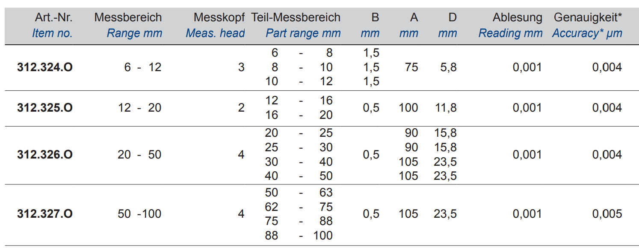Click the accuracy value 0,005
Screen dimensions: 639x248
point(607,213)
